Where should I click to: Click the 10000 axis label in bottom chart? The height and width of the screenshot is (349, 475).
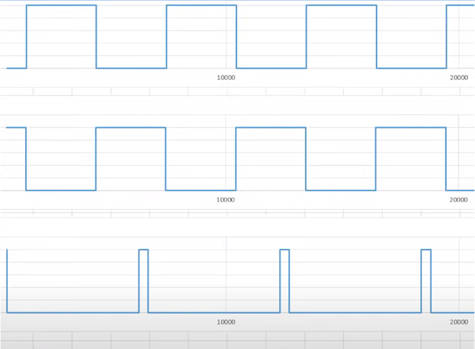[226, 322]
